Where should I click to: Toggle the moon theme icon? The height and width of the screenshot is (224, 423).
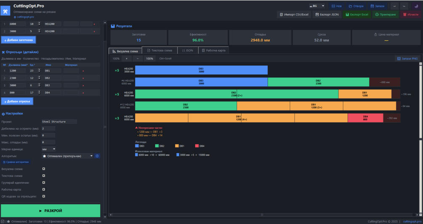(x=416, y=6)
